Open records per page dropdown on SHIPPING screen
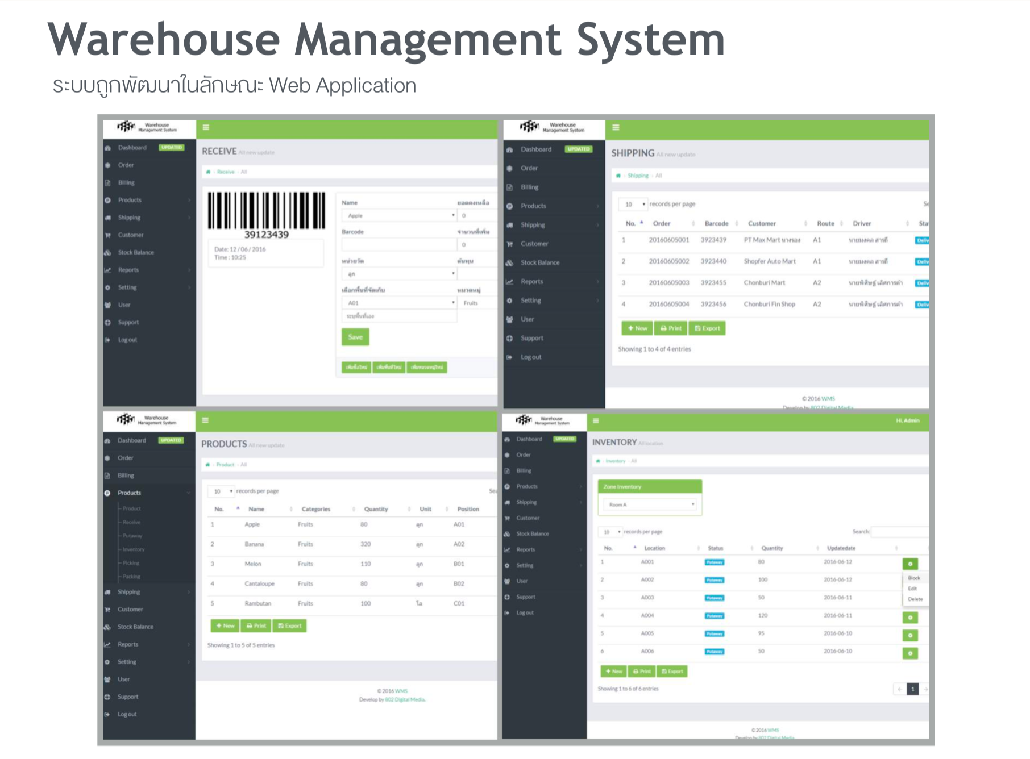Image resolution: width=1030 pixels, height=759 pixels. tap(634, 205)
